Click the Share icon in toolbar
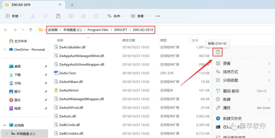 (84, 16)
